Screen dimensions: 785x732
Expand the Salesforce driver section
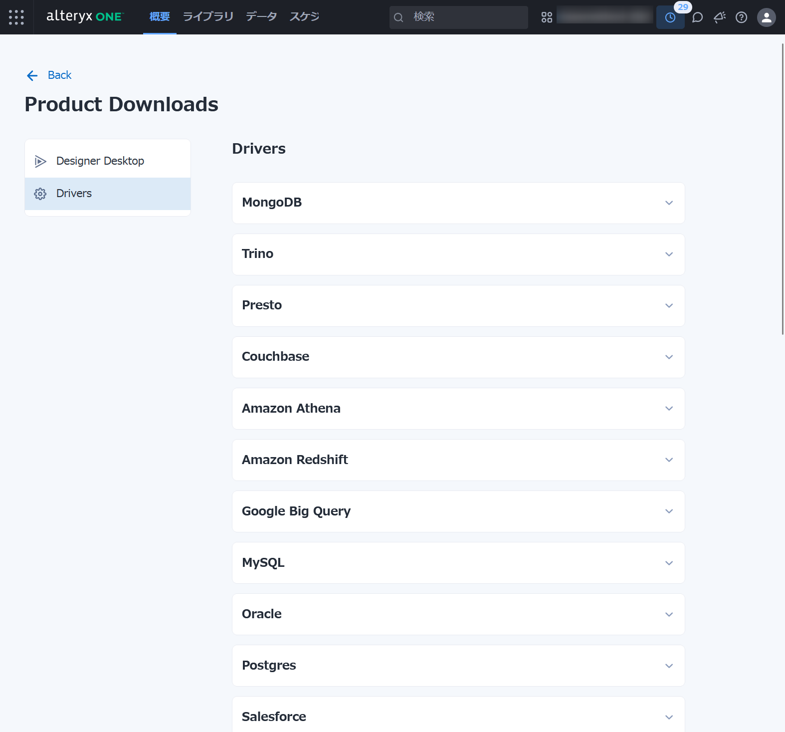pos(458,715)
